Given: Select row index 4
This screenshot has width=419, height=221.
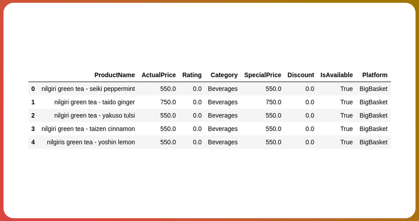Looking at the screenshot, I should point(33,142).
